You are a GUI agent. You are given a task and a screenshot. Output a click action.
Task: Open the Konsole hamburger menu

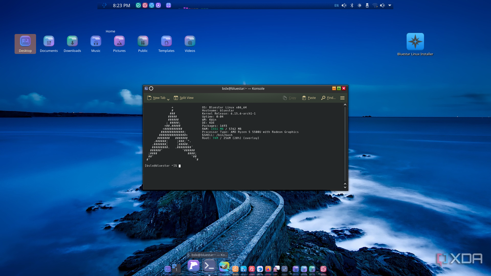[342, 98]
